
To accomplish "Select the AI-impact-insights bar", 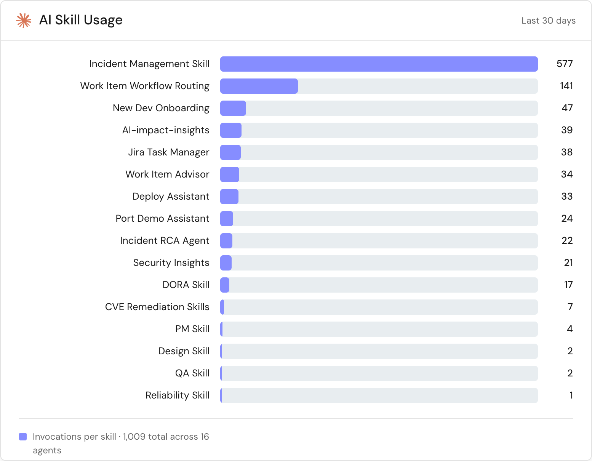I will pos(231,130).
